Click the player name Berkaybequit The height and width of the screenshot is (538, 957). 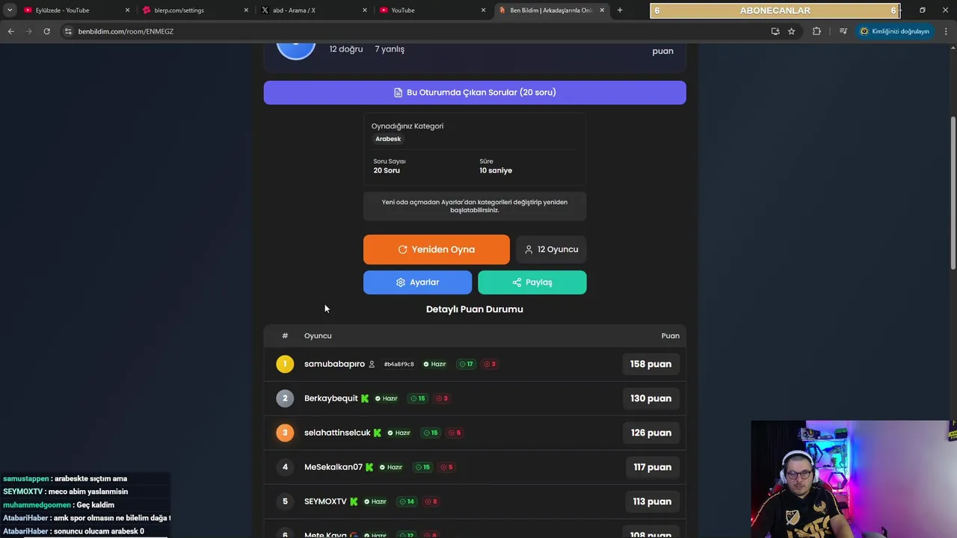[331, 398]
